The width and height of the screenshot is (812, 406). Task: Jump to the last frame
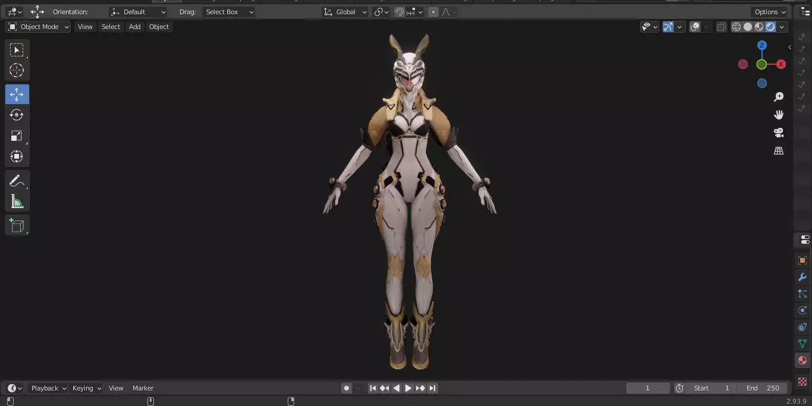point(433,388)
